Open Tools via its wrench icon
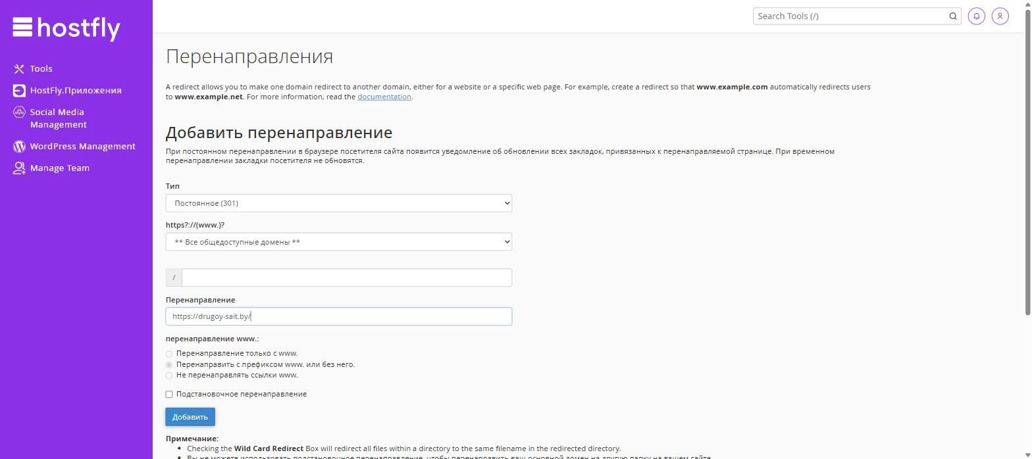1032x459 pixels. coord(19,68)
